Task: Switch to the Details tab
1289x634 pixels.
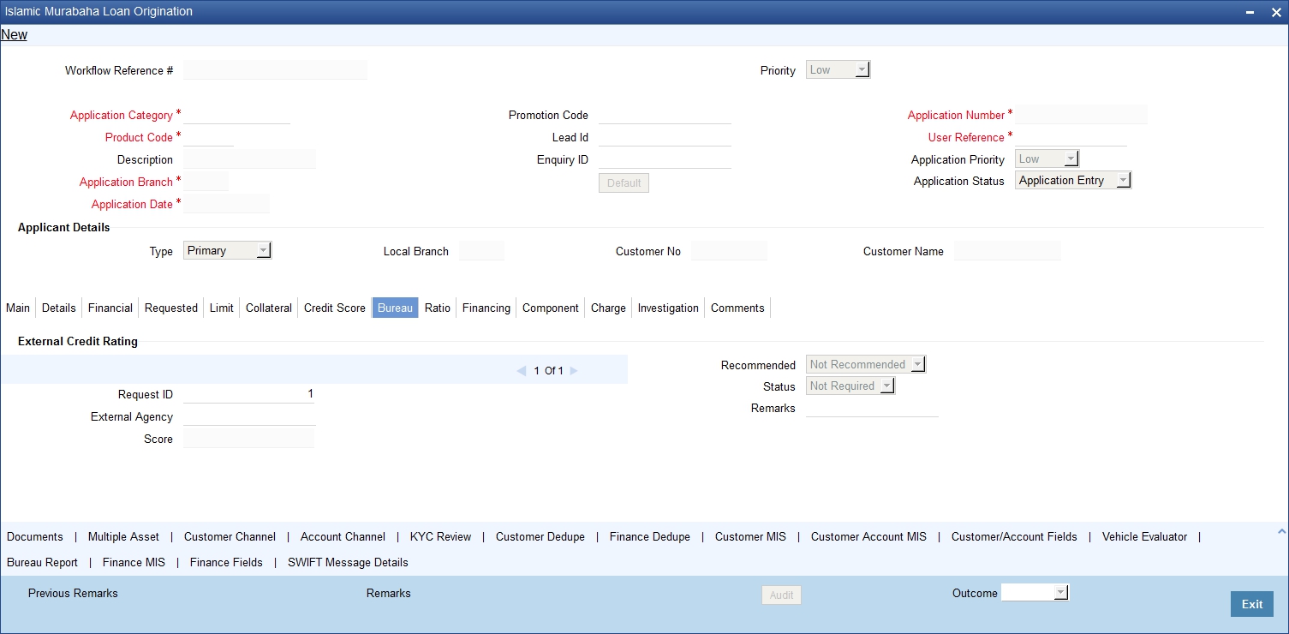Action: 59,308
